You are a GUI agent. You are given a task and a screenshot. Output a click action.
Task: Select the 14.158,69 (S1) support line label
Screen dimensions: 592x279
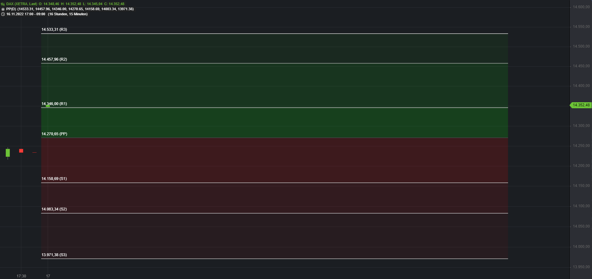coord(54,179)
